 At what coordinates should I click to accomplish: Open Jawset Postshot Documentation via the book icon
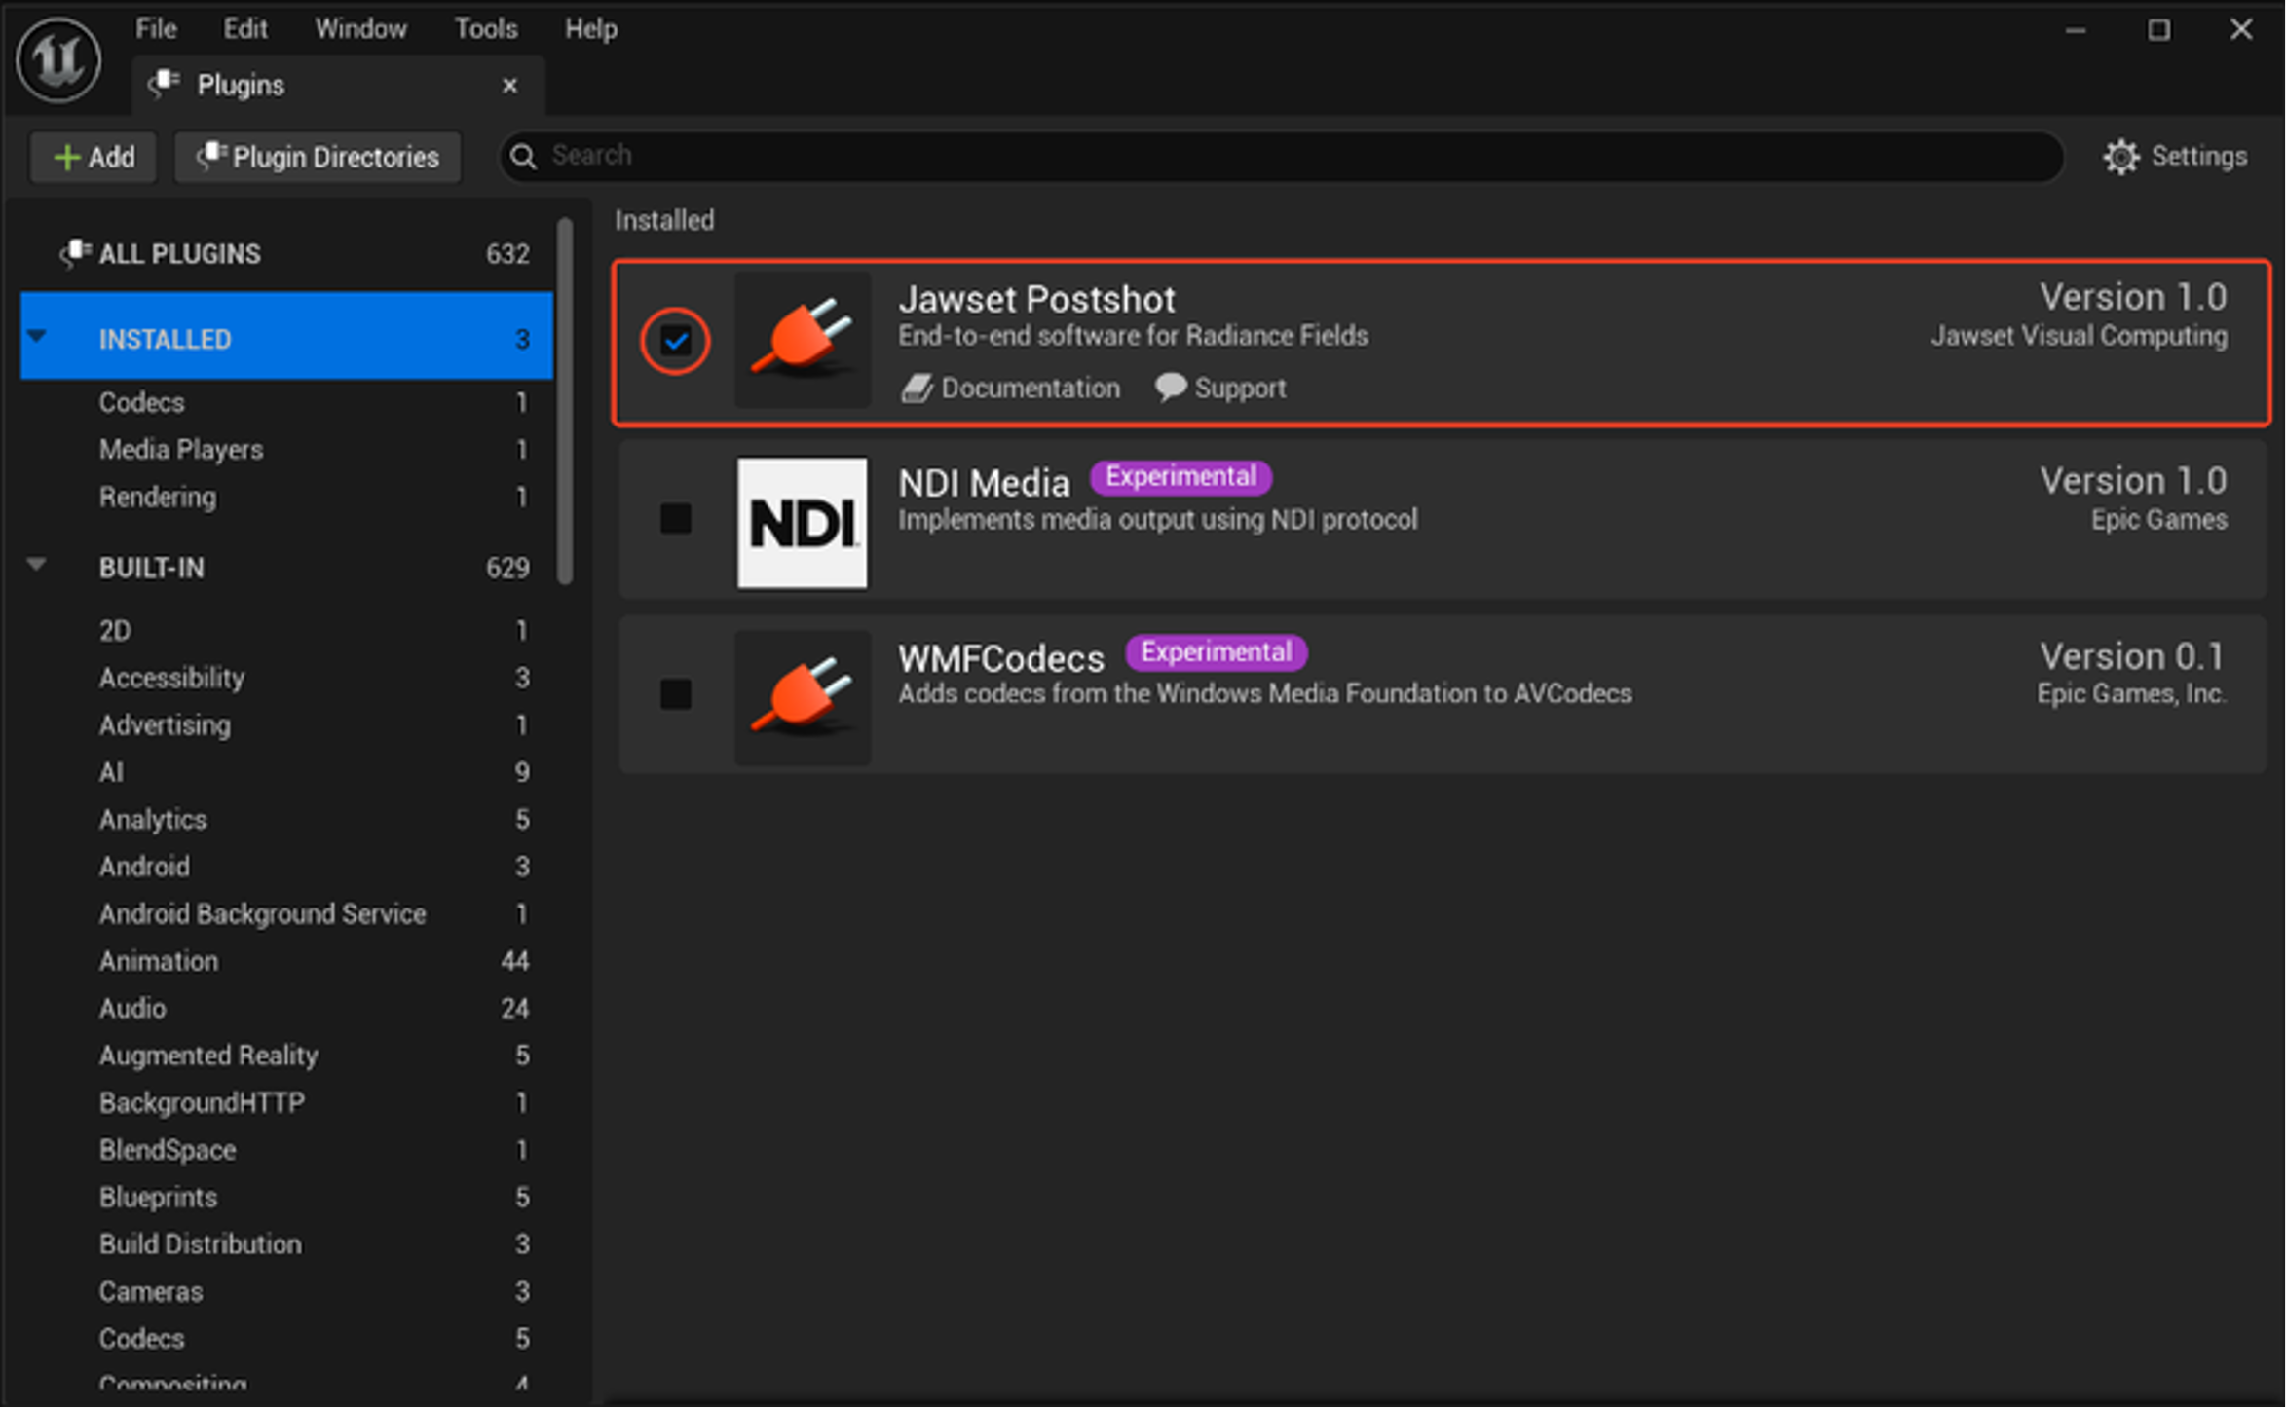917,387
